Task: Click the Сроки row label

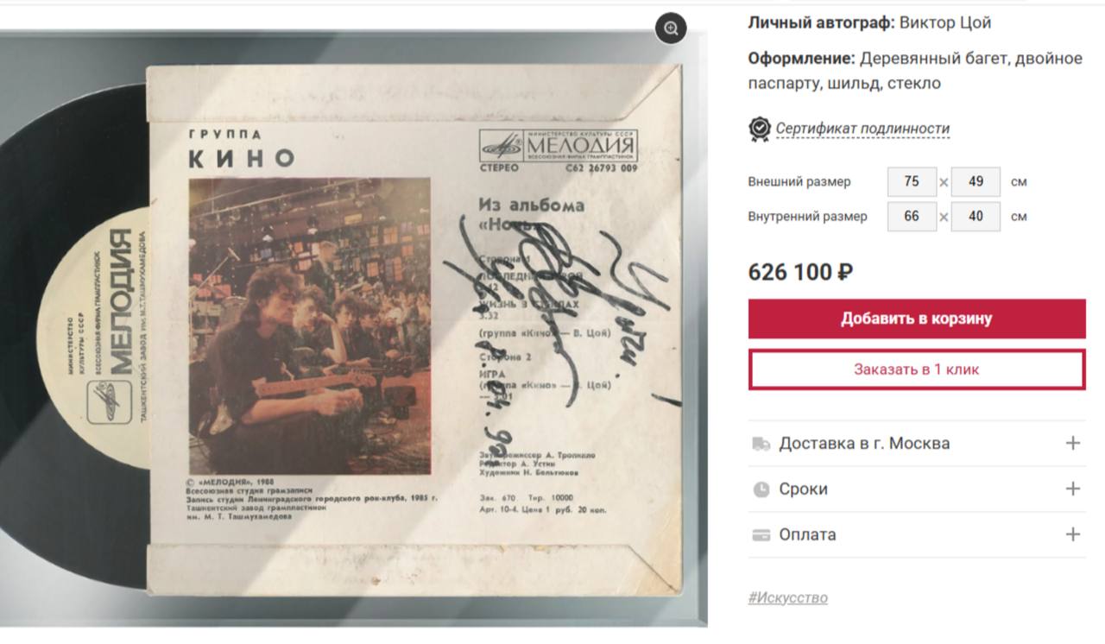Action: 803,489
